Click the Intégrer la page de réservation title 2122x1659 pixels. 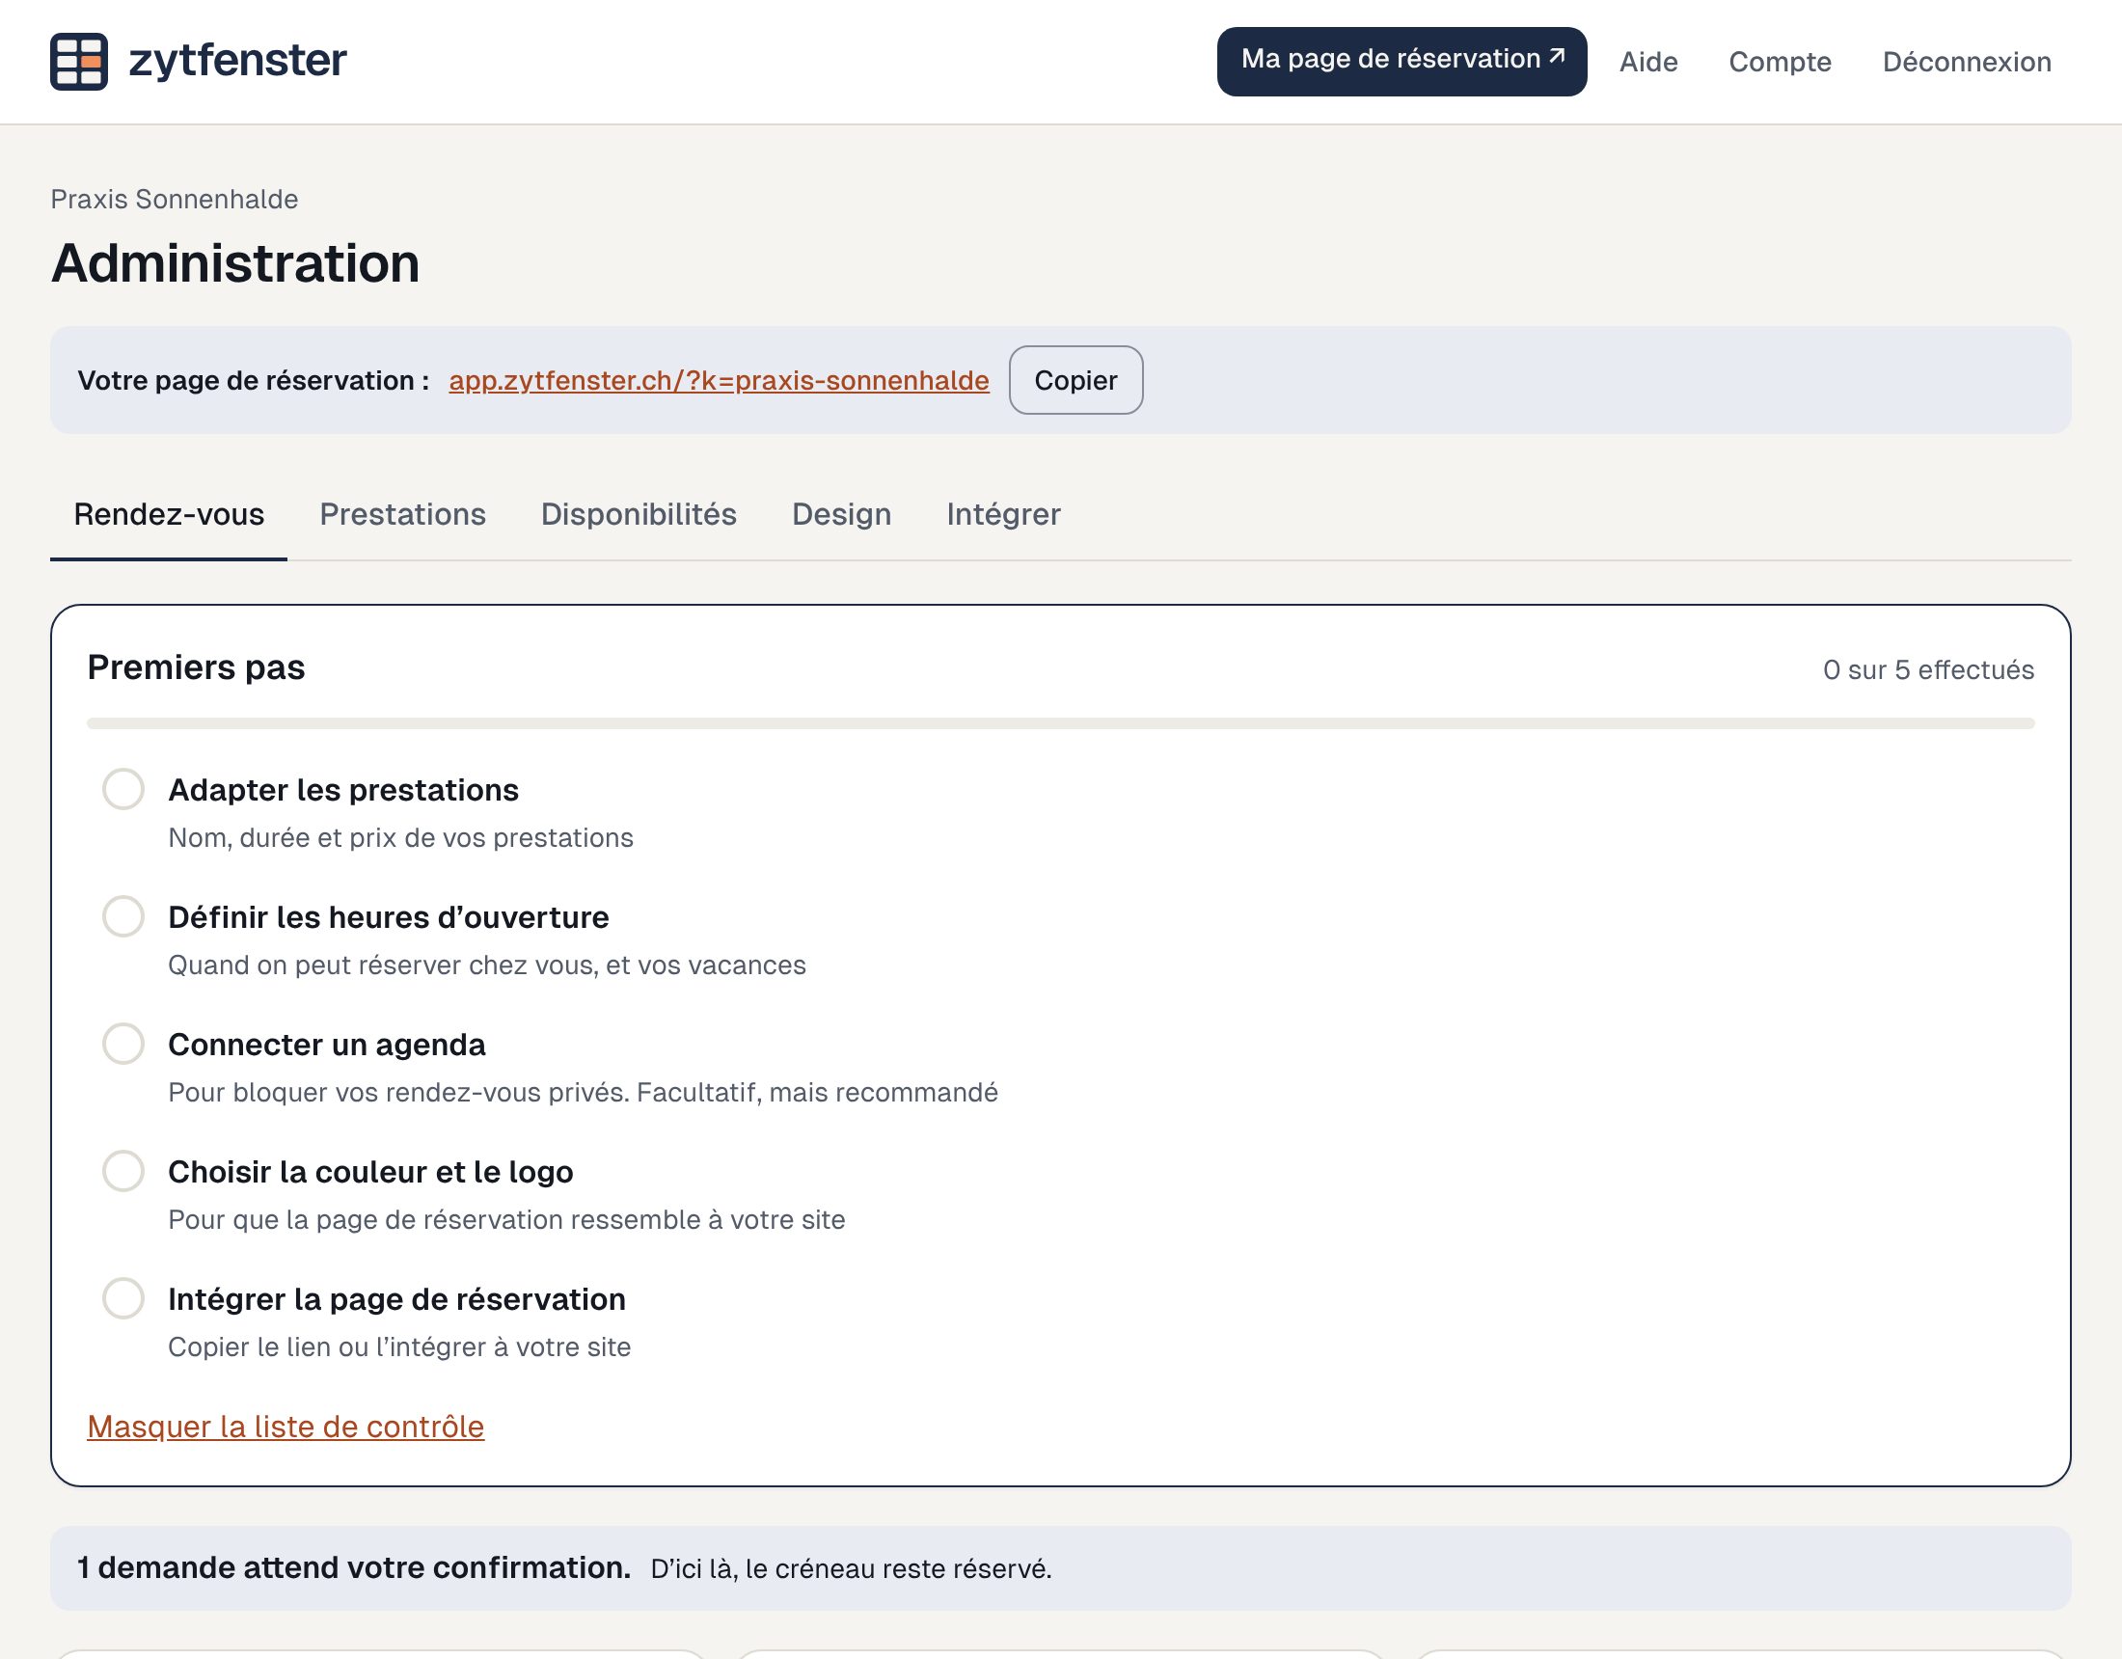click(396, 1299)
